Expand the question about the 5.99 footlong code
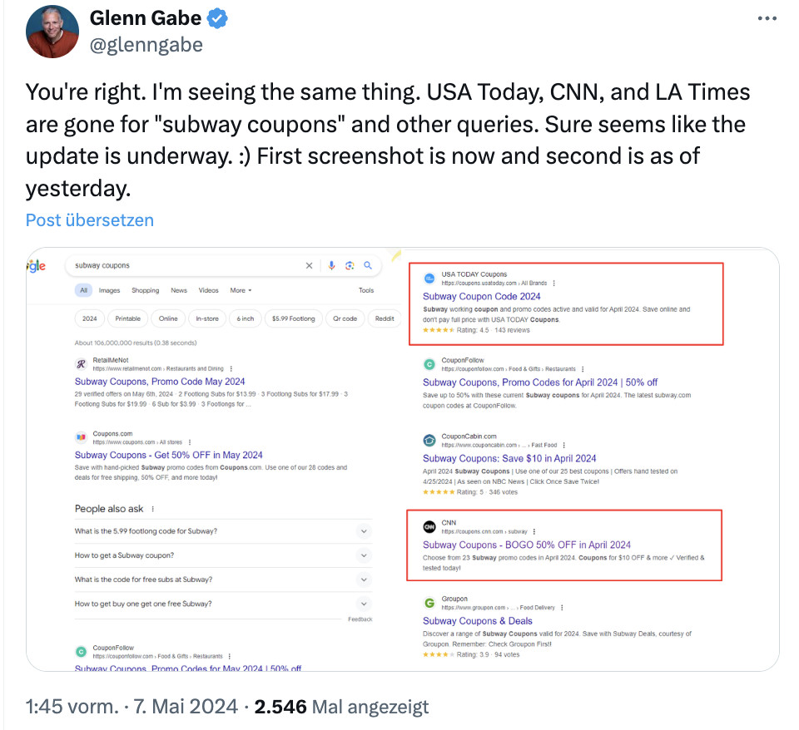Viewport: 799px width, 730px height. 364,530
